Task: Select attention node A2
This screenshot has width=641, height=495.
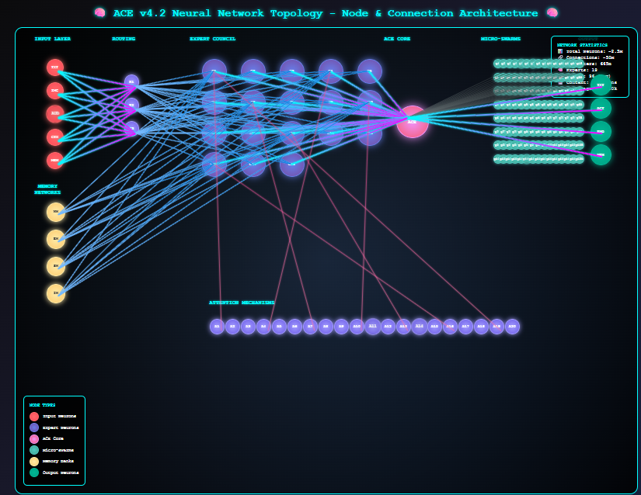Action: point(232,327)
